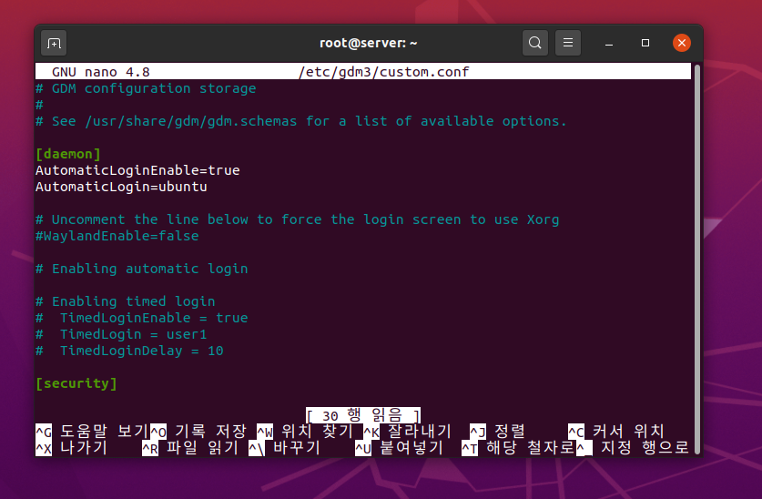The height and width of the screenshot is (499, 762).
Task: Close the root@server terminal window
Action: pyautogui.click(x=682, y=43)
